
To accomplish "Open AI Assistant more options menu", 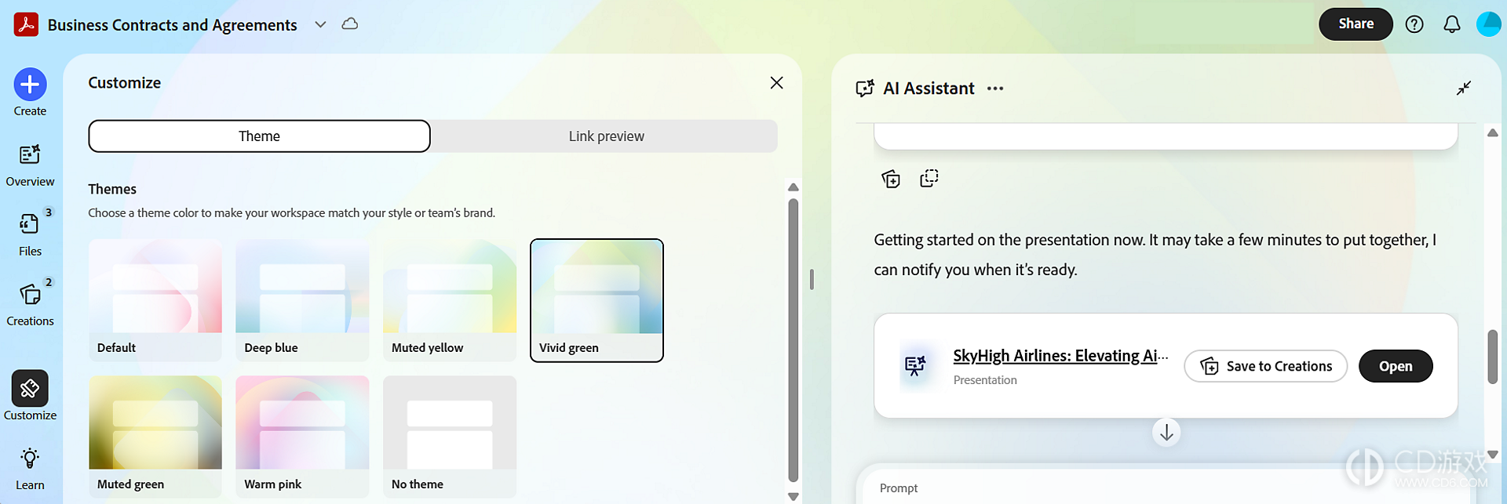I will point(995,89).
